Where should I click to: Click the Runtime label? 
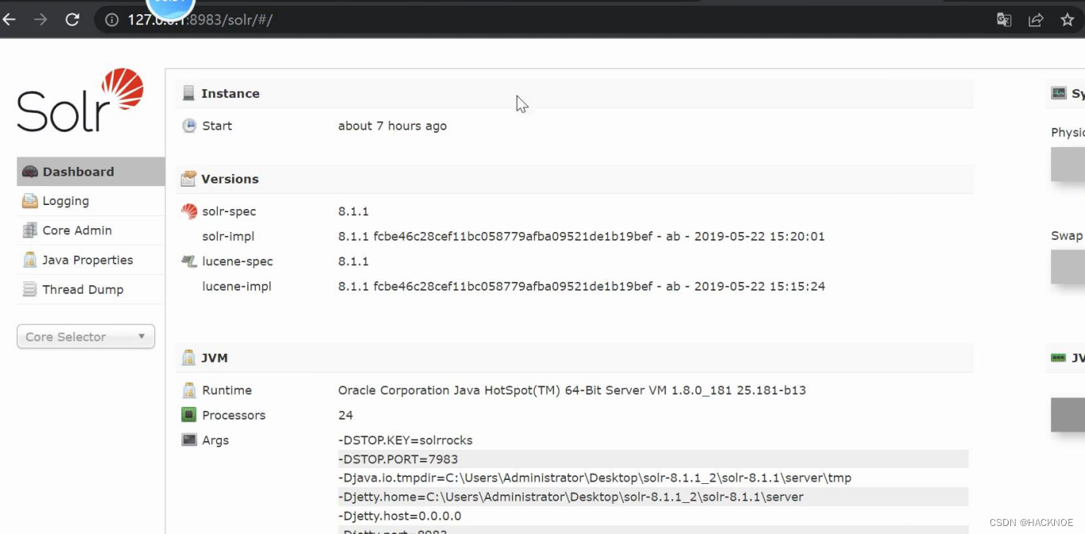point(227,390)
